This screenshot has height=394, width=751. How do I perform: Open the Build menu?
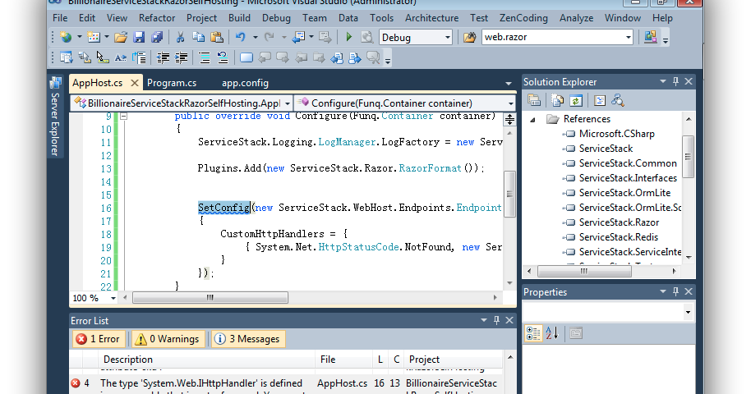point(239,18)
